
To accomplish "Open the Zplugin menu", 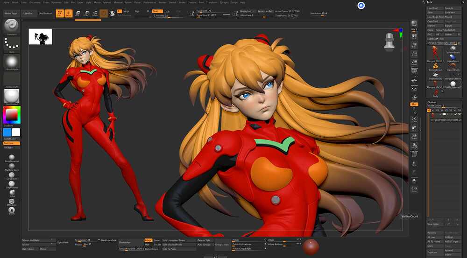I will [x=224, y=2].
